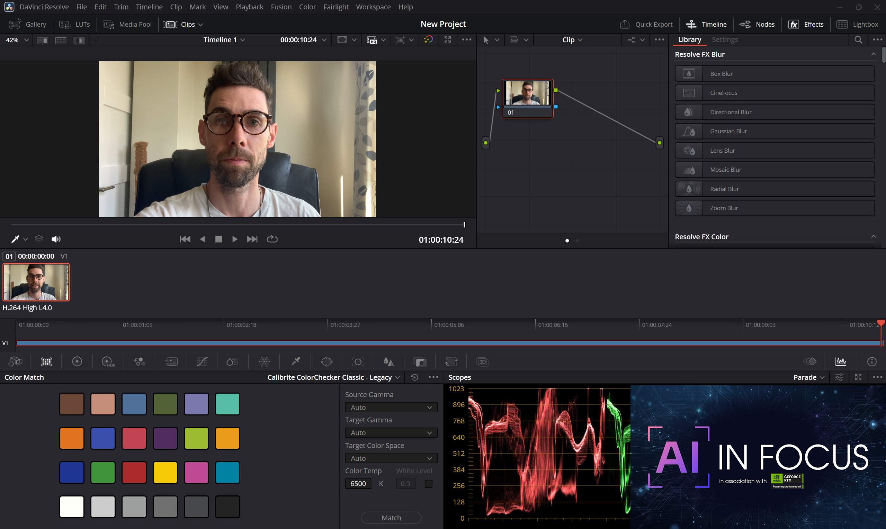Toggle loop playback
Image resolution: width=886 pixels, height=529 pixels.
tap(272, 239)
